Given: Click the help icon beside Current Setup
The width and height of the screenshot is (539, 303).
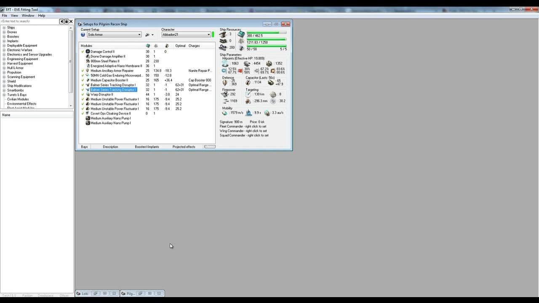Looking at the screenshot, I should 83,35.
